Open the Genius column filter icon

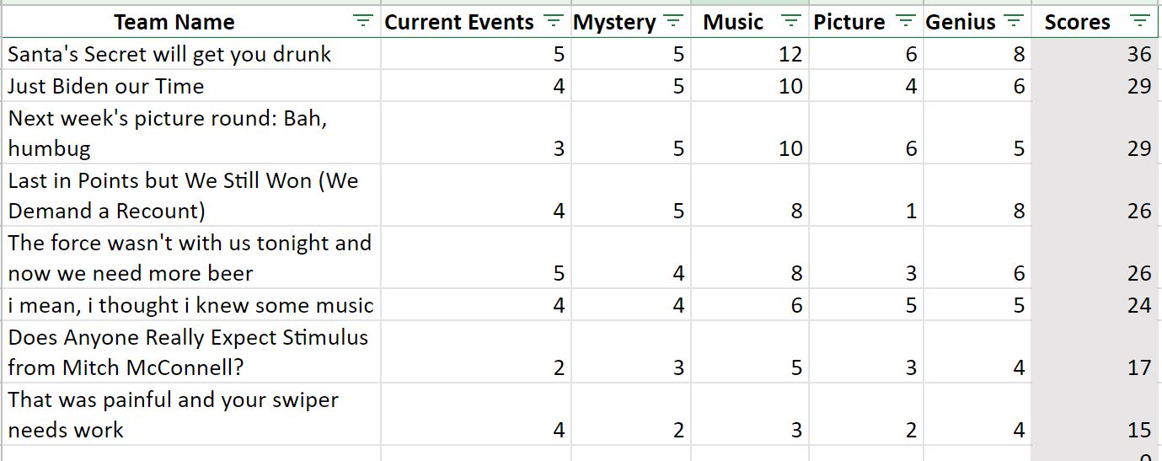1015,21
